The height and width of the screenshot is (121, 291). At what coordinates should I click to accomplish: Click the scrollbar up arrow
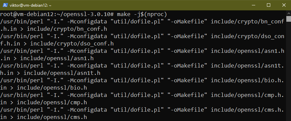(289, 13)
